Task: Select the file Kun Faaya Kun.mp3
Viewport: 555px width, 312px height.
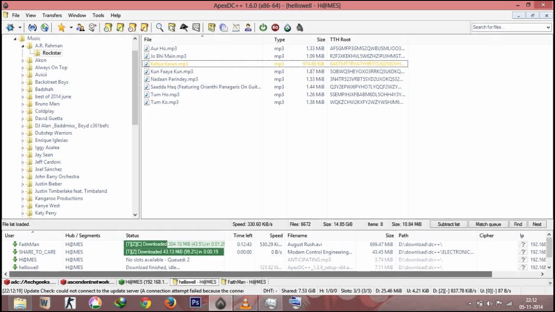Action: pyautogui.click(x=172, y=71)
